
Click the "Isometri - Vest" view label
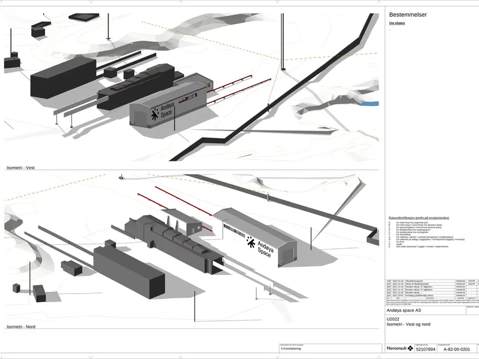(21, 168)
